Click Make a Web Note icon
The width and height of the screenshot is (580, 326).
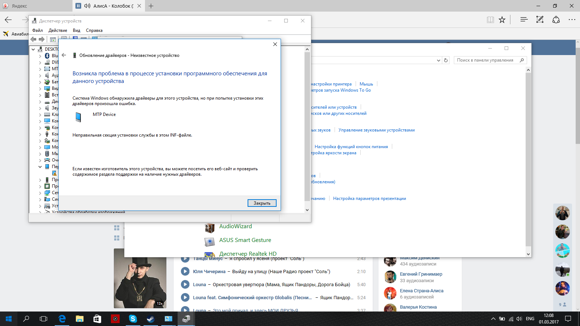[540, 20]
